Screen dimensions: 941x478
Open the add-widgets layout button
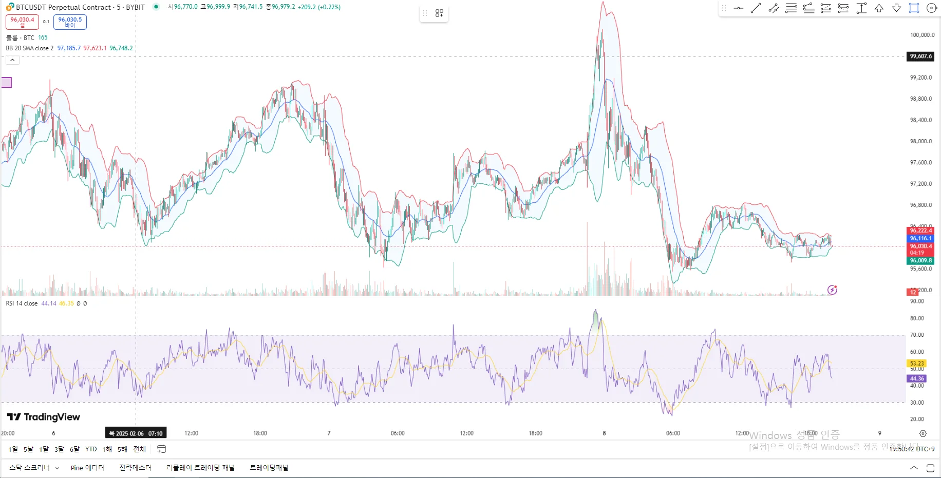[x=439, y=13]
